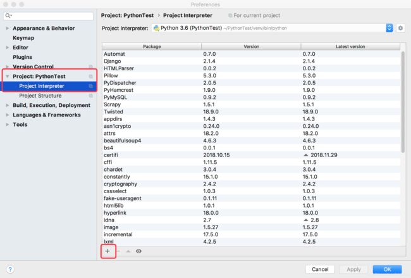Click Project: PythonTest breadcrumb
411x278 pixels.
tap(127, 15)
